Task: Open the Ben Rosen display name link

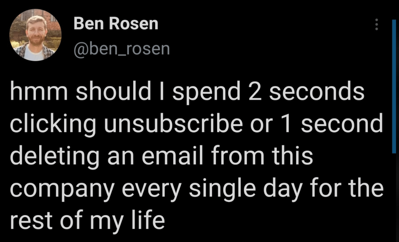Action: pos(116,24)
